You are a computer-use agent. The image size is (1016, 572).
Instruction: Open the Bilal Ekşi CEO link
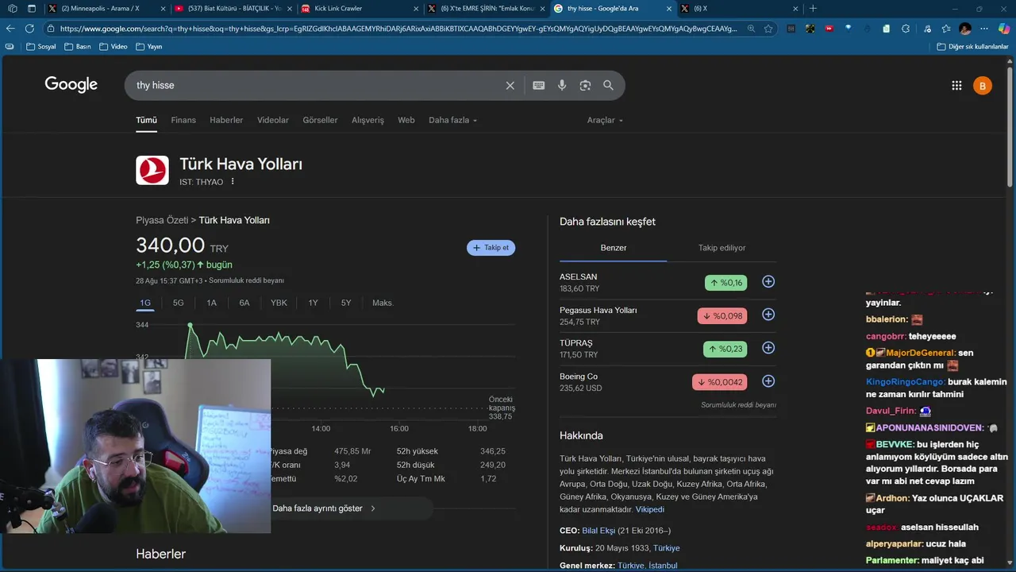598,531
